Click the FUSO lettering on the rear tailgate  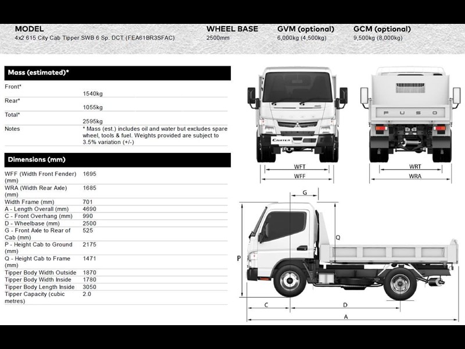point(410,113)
